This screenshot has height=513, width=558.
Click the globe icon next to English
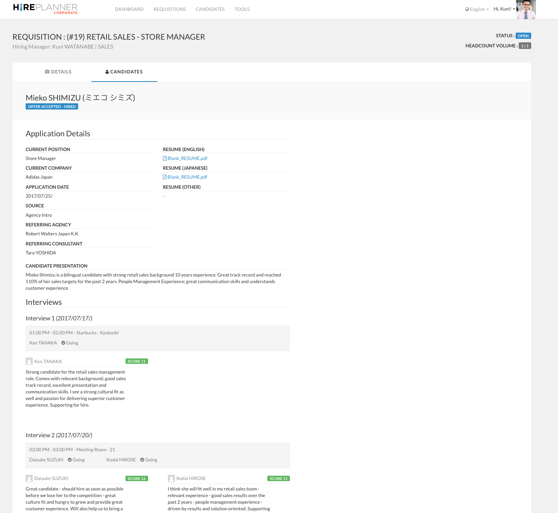467,9
